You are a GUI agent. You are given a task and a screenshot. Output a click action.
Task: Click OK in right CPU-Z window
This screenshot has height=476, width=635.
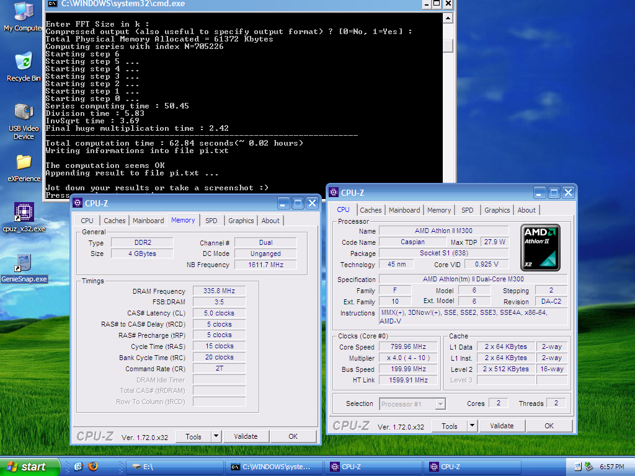(x=549, y=426)
